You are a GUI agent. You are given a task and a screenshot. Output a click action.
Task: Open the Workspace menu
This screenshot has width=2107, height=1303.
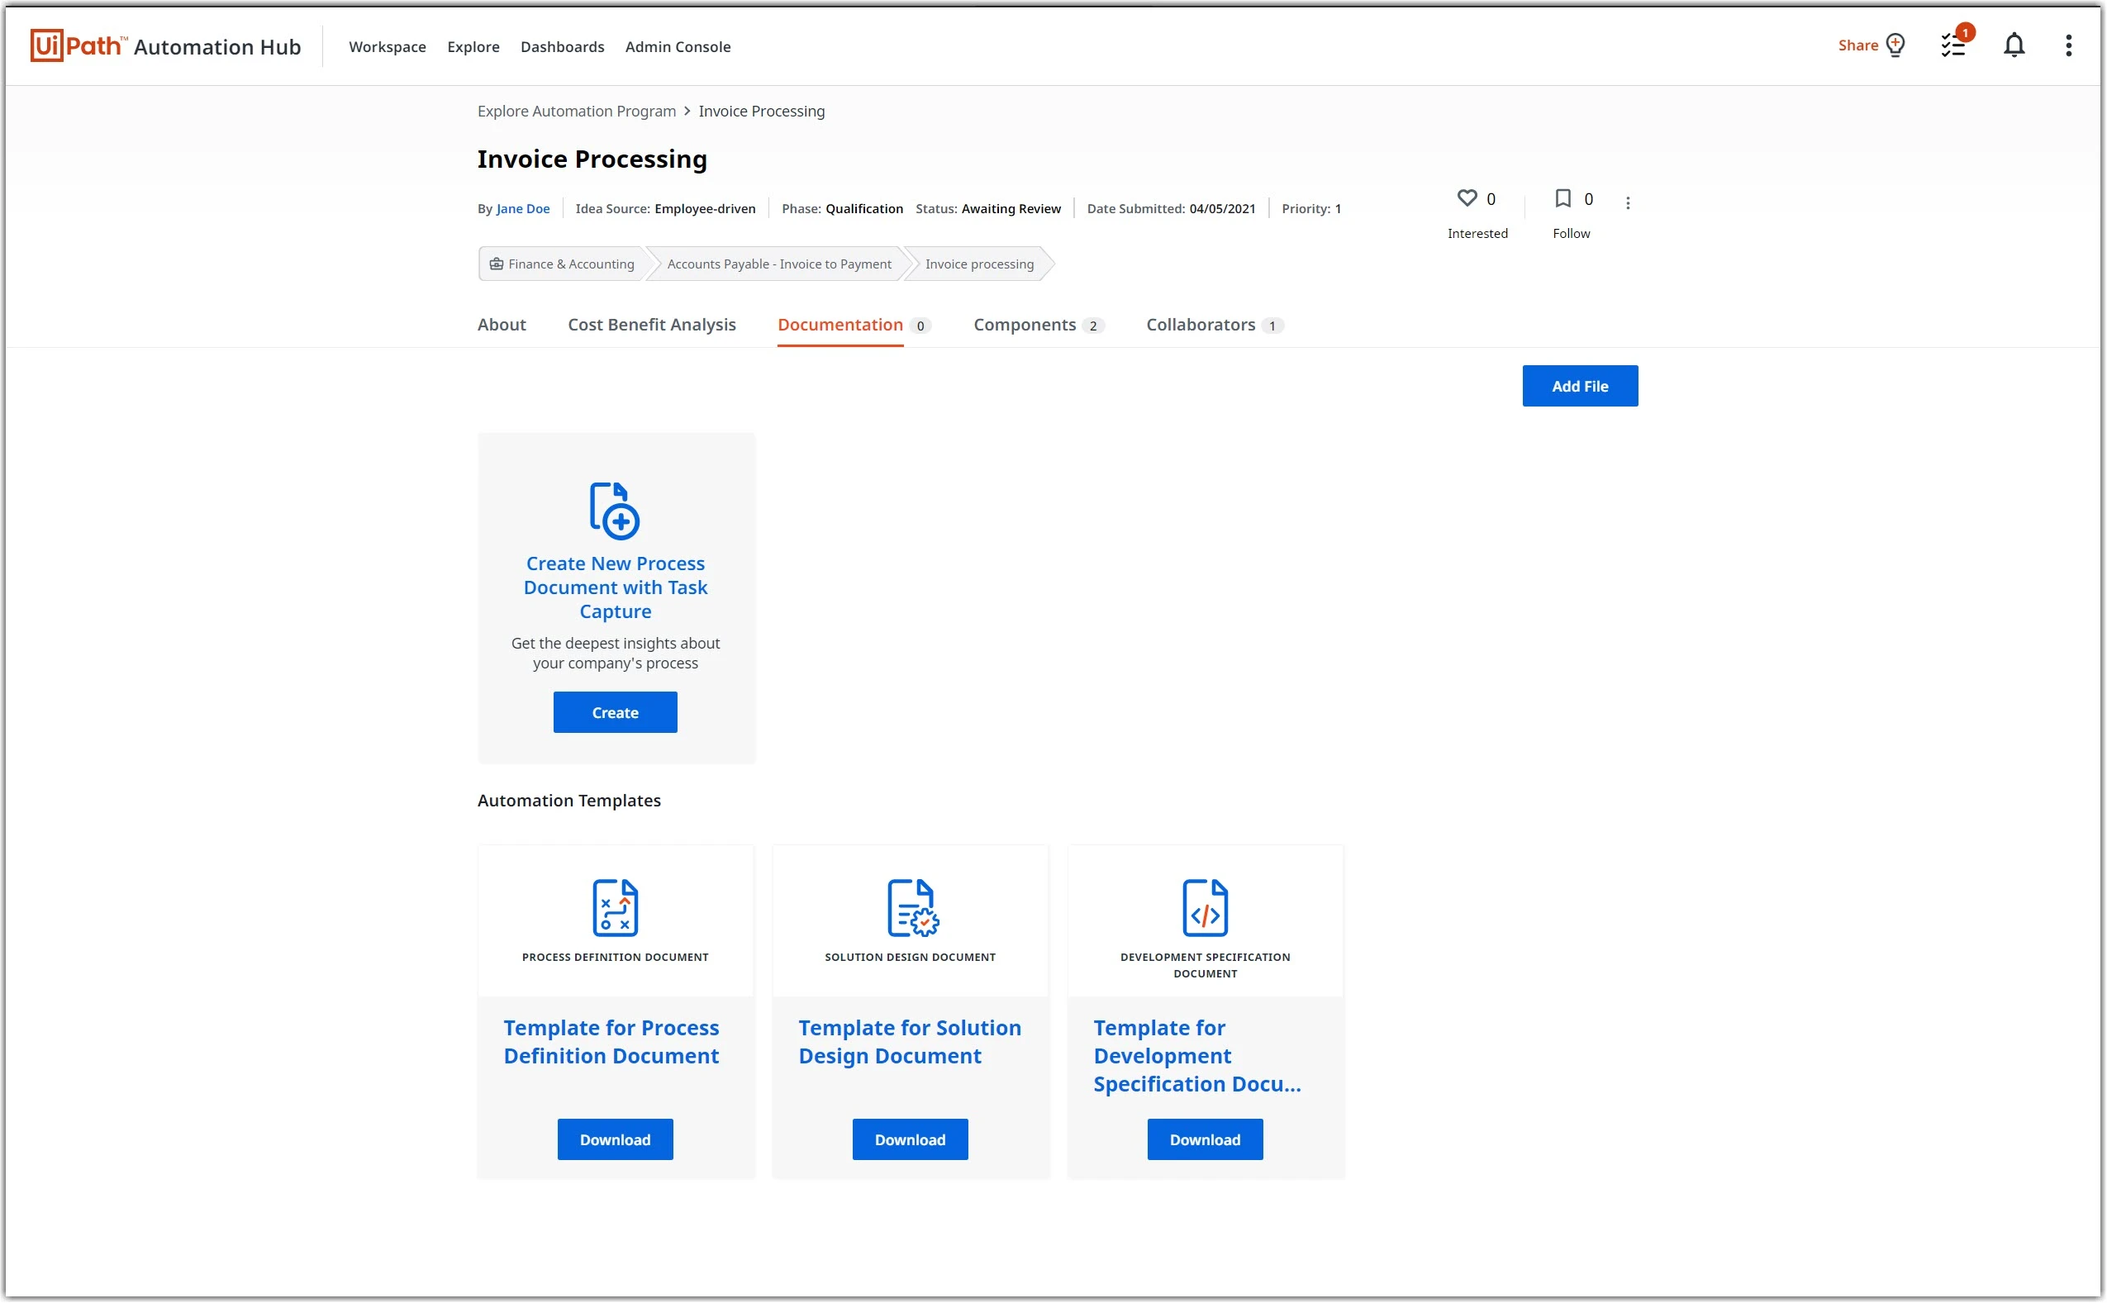click(x=388, y=46)
